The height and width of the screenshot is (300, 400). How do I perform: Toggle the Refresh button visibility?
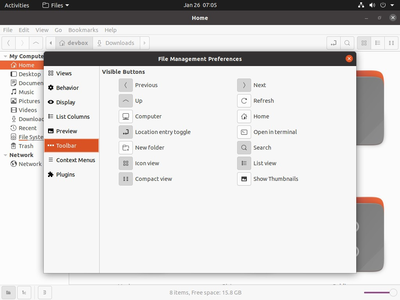pyautogui.click(x=244, y=101)
